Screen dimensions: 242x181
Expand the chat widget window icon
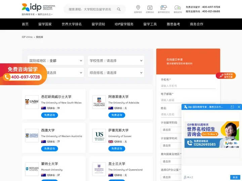tap(232, 107)
